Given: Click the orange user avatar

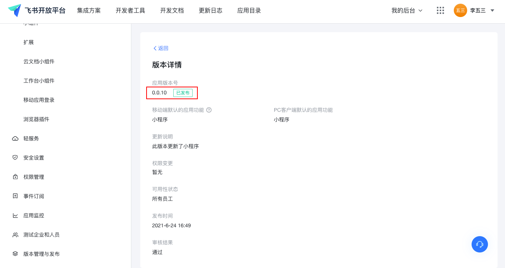Looking at the screenshot, I should coord(460,10).
